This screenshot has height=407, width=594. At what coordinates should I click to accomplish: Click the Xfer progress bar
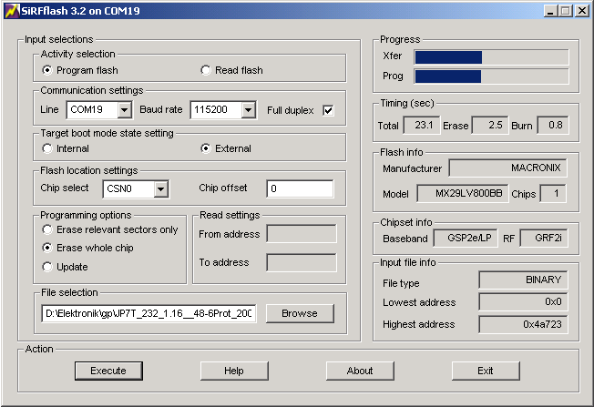click(x=491, y=57)
